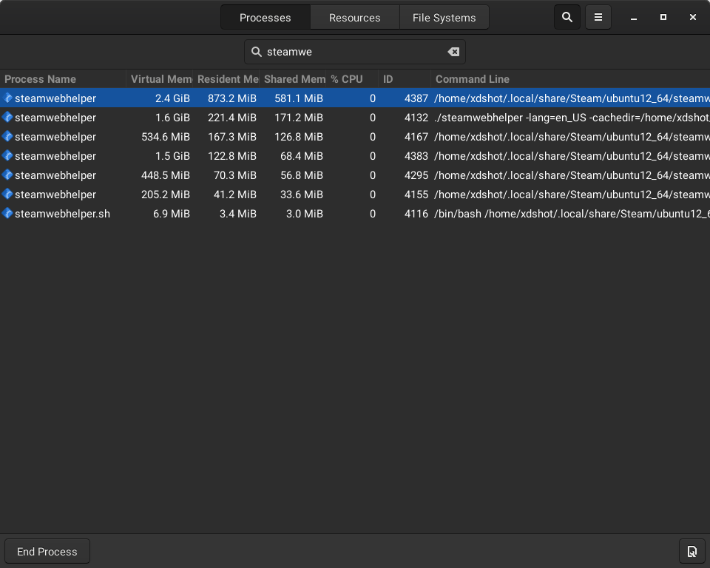Click the 2.4 GiB virtual memory cell

172,98
